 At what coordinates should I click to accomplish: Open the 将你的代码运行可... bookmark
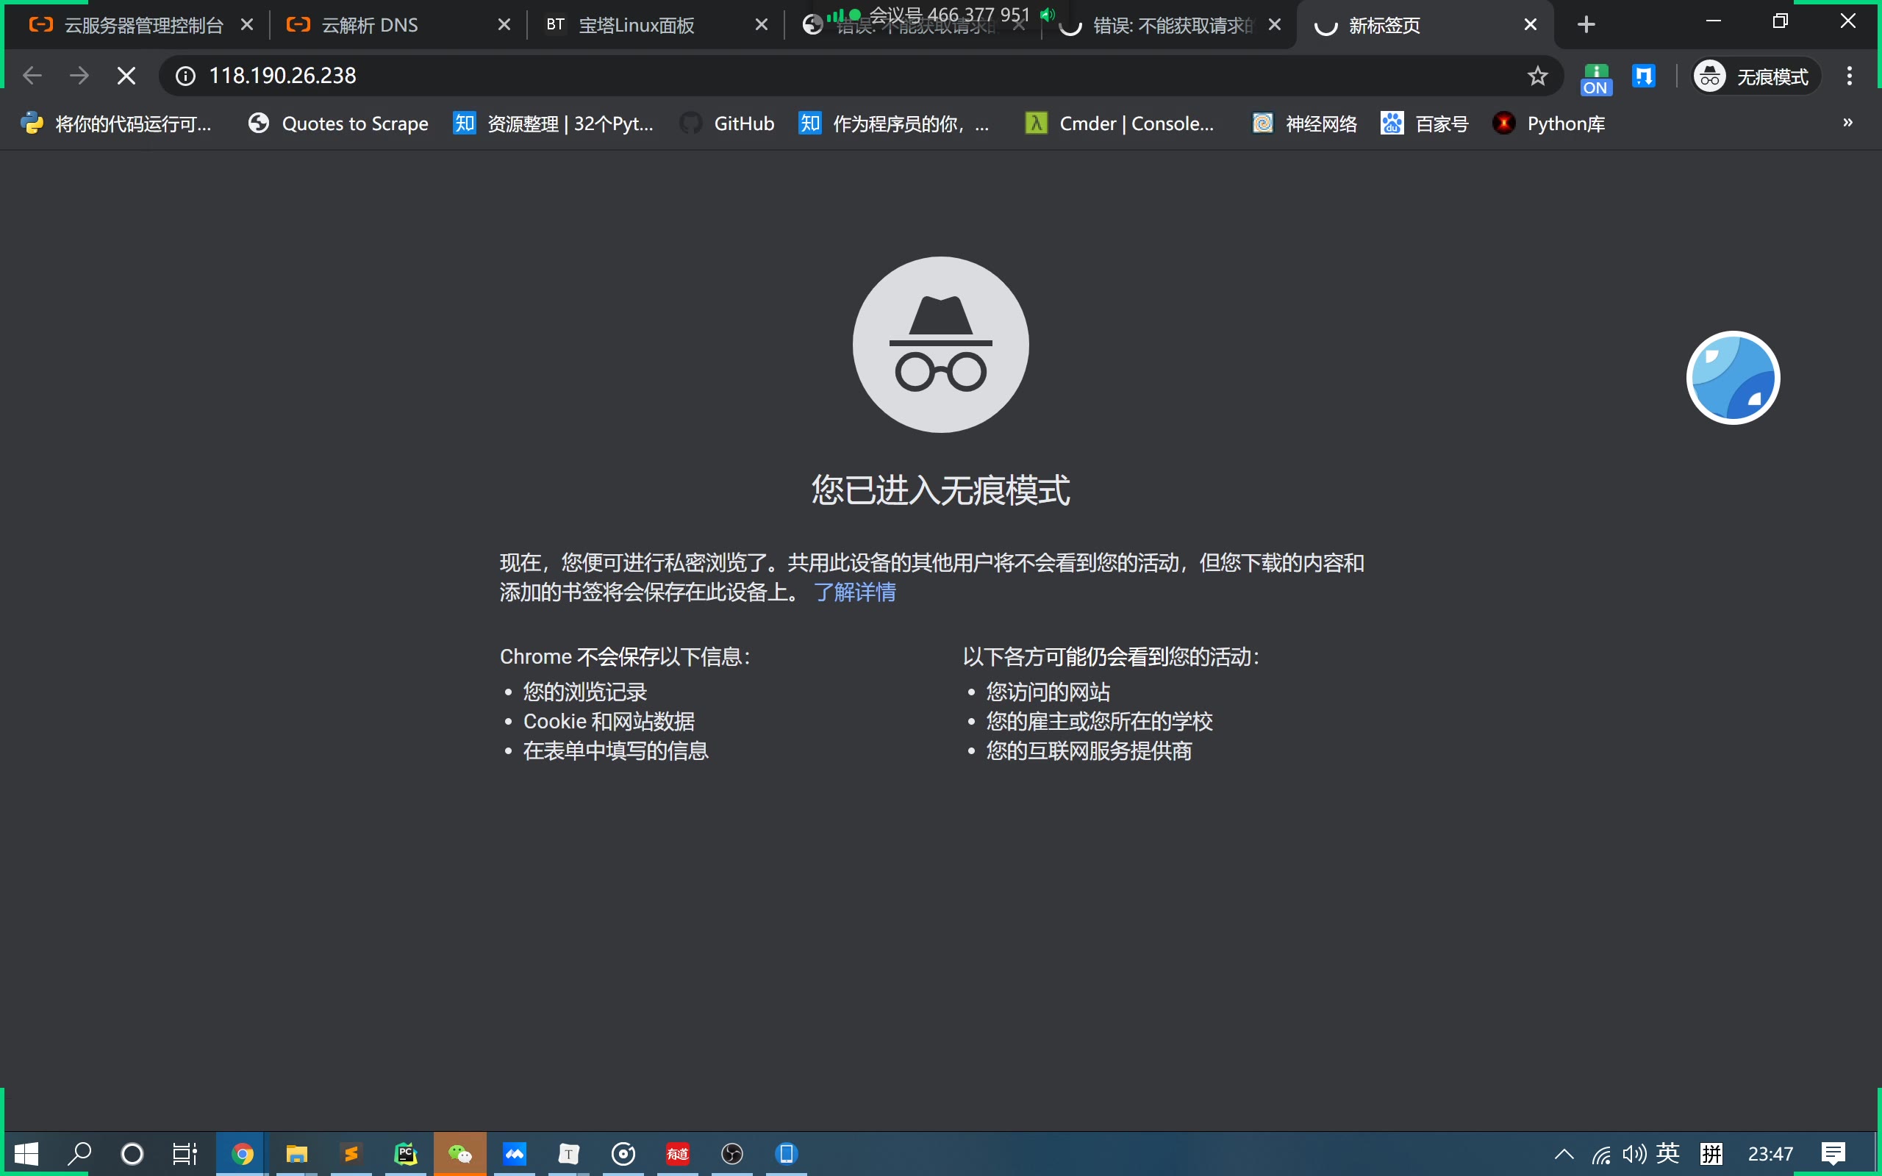[116, 123]
